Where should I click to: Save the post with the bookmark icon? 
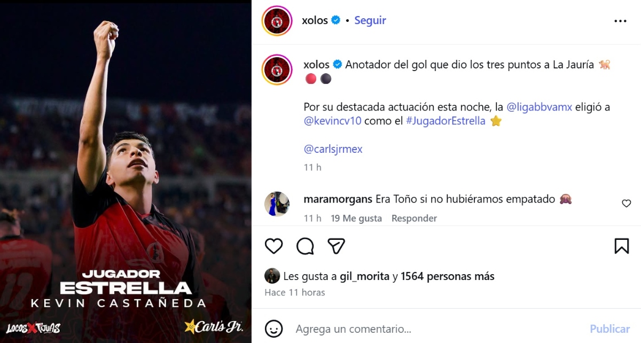pos(621,246)
